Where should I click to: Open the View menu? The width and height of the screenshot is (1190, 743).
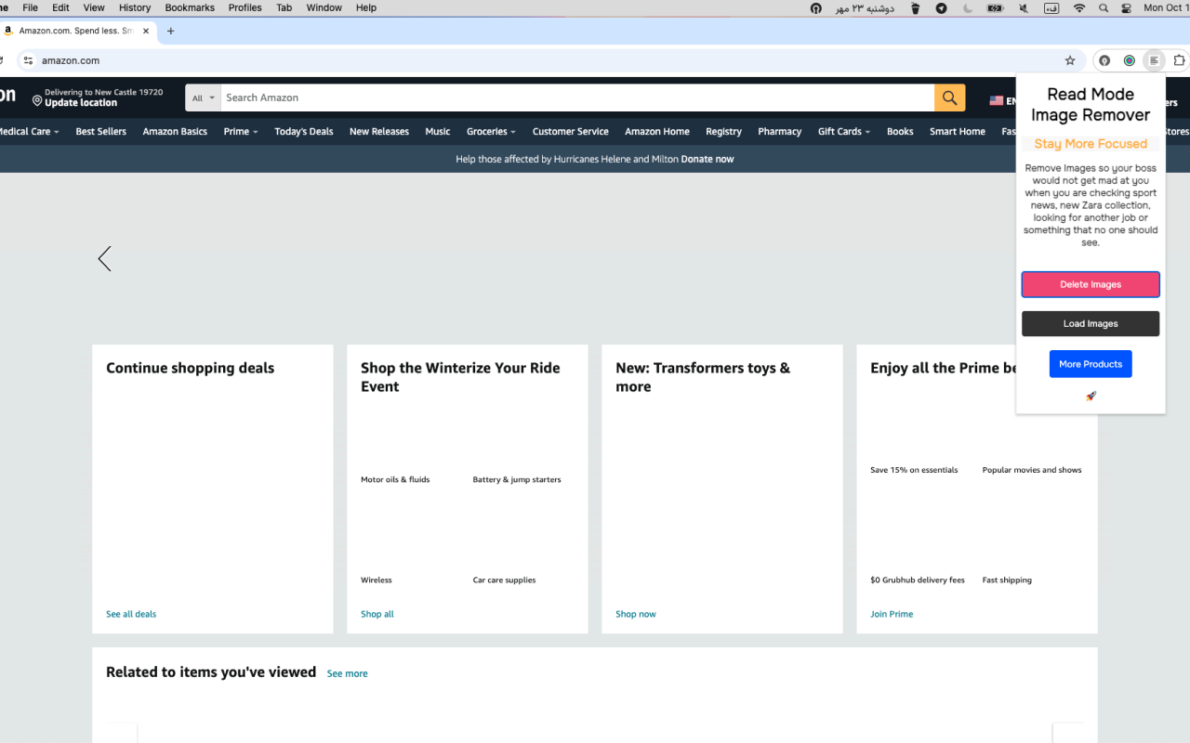pyautogui.click(x=94, y=7)
